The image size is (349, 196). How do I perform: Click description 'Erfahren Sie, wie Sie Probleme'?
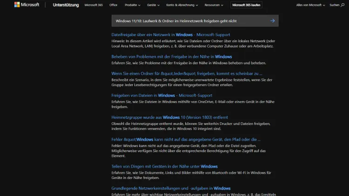(x=189, y=63)
